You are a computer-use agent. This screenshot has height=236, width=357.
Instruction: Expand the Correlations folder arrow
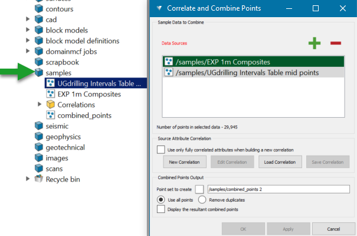click(x=40, y=104)
